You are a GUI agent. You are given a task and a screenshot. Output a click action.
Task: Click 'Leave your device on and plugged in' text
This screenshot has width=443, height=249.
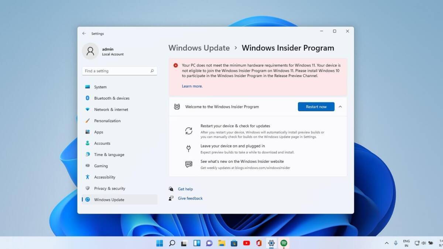[233, 146]
